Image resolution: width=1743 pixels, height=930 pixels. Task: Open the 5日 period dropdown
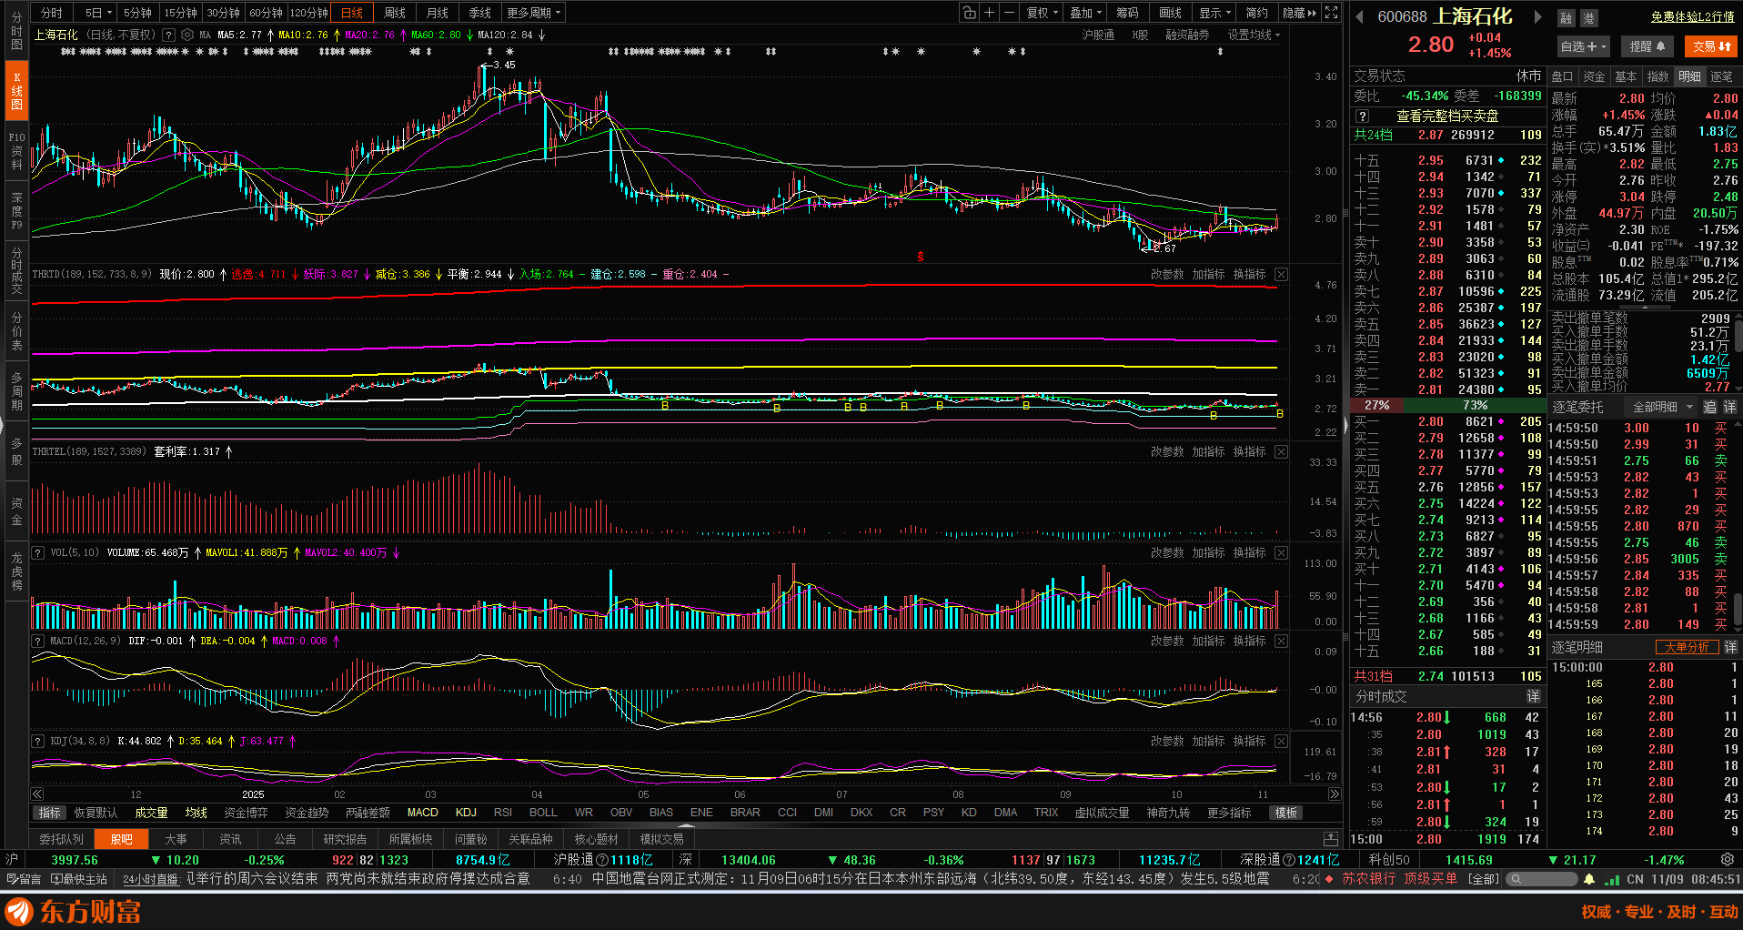point(98,13)
